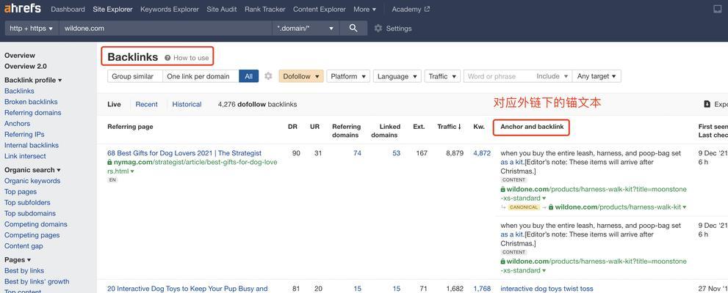
Task: Open Rank Tracker
Action: 265,10
